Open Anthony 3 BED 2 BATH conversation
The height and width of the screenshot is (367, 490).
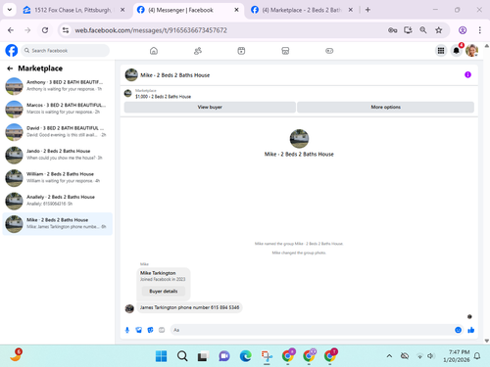tap(58, 86)
